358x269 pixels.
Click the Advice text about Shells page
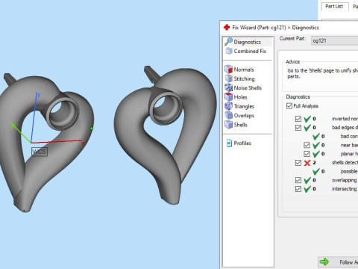322,73
